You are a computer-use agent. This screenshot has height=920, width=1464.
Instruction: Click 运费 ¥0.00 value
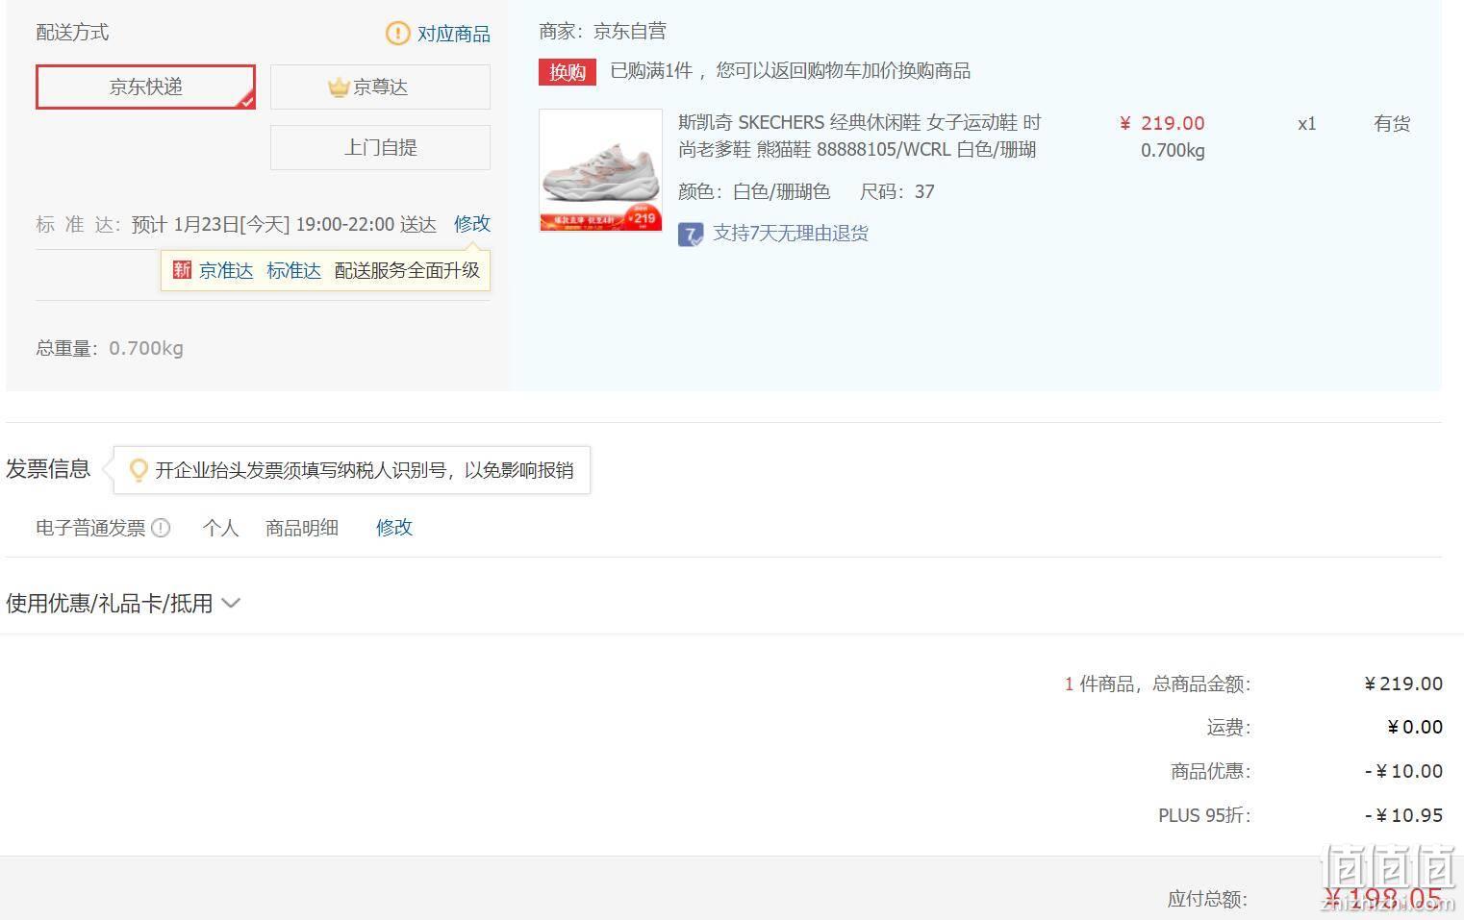tap(1414, 727)
